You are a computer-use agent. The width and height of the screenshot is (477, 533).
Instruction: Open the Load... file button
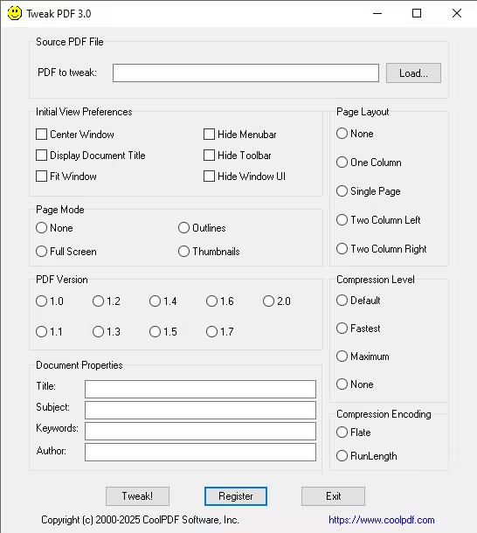tap(413, 73)
